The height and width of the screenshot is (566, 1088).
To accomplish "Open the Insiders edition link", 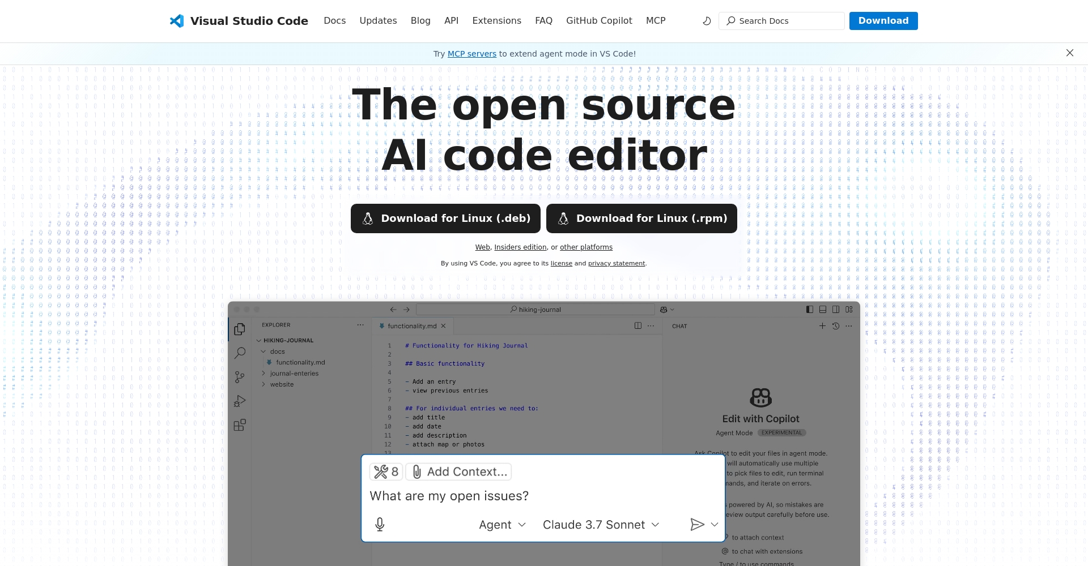I will click(520, 247).
